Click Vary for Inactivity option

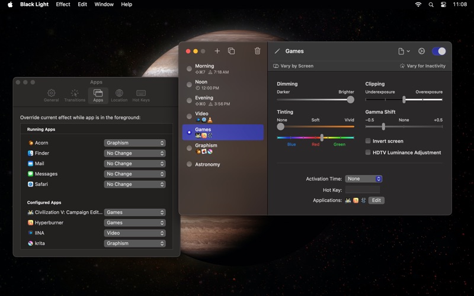coord(422,66)
